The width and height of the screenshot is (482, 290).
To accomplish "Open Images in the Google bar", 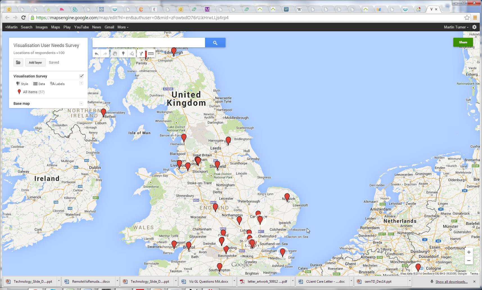I will click(42, 27).
